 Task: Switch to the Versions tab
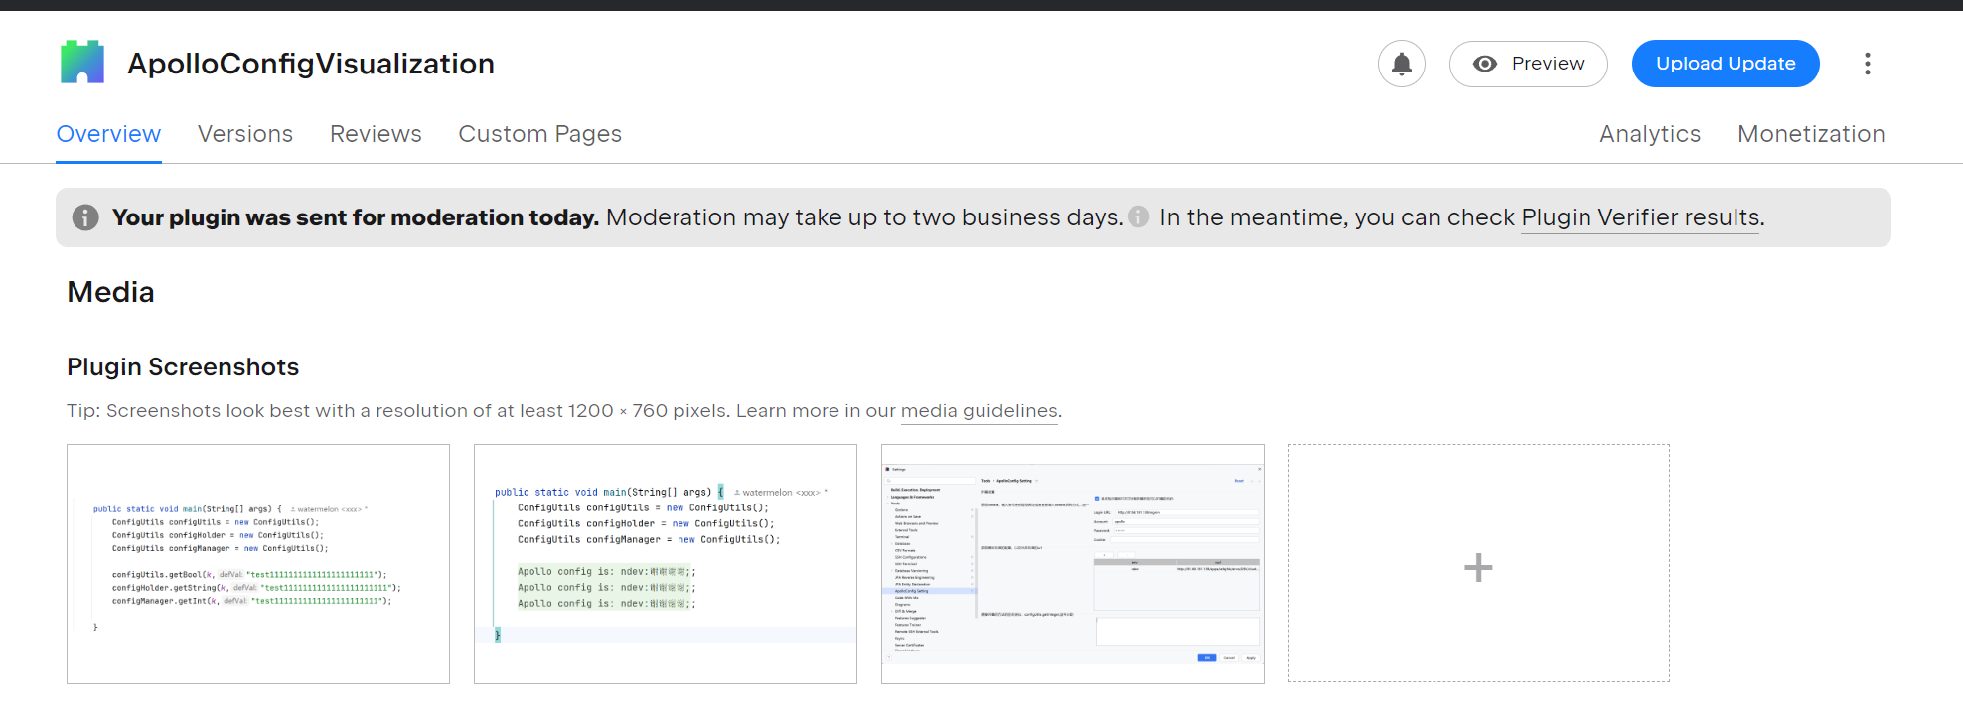(245, 134)
